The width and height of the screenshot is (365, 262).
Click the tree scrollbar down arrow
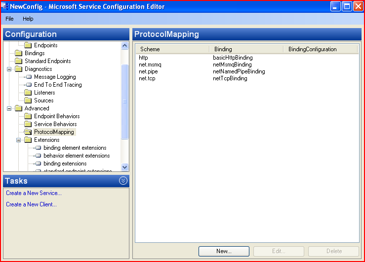click(x=125, y=167)
